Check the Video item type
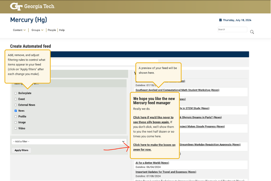Viewport: 271px width, 181px height. (x=16, y=128)
